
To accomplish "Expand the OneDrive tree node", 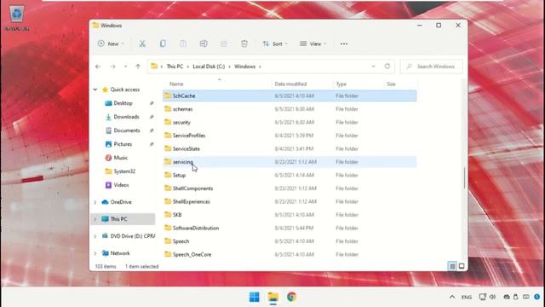I will coord(95,202).
